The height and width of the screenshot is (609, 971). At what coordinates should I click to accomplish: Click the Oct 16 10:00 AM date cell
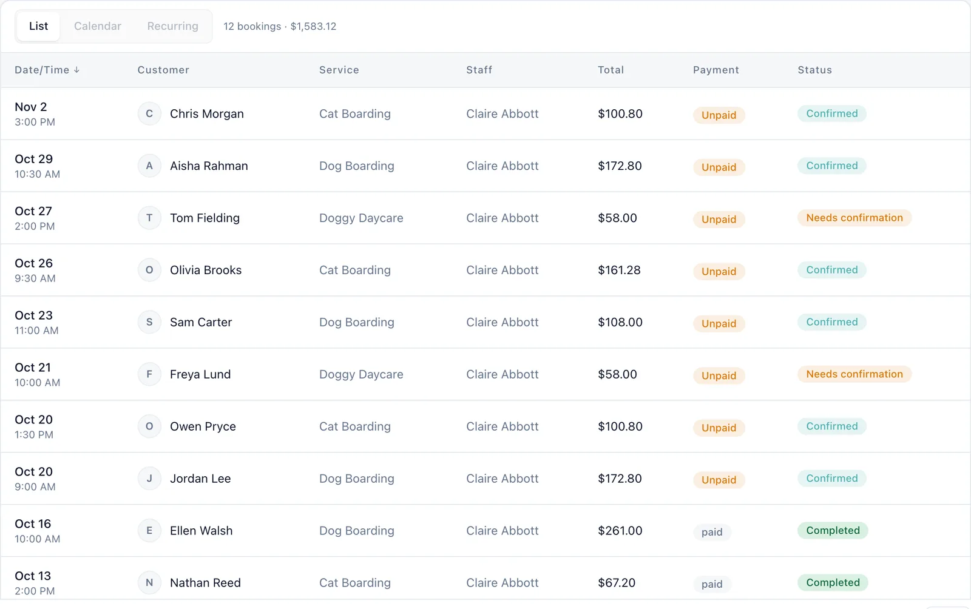[38, 531]
